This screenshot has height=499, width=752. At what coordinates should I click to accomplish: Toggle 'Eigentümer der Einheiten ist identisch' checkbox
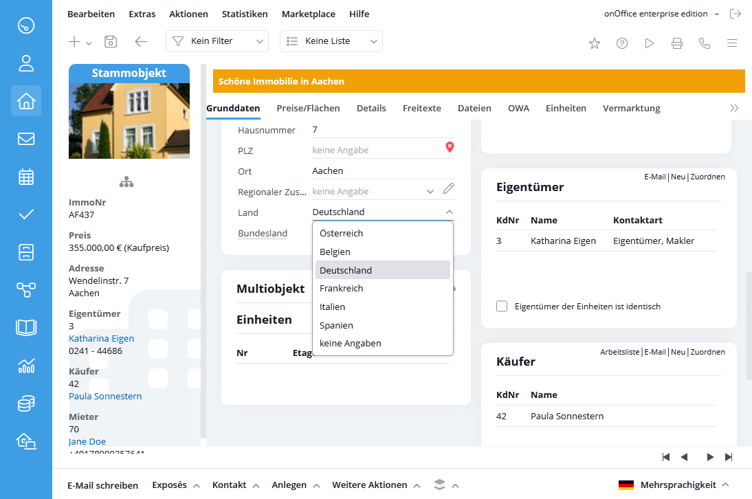click(x=502, y=307)
